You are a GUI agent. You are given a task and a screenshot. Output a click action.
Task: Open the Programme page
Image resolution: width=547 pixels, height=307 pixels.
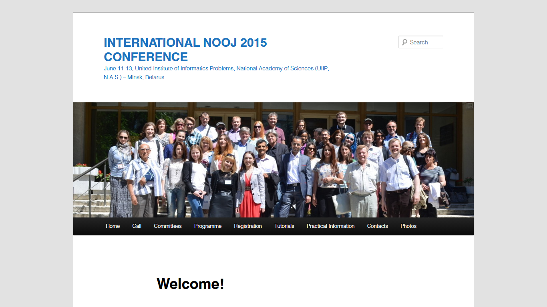tap(208, 226)
